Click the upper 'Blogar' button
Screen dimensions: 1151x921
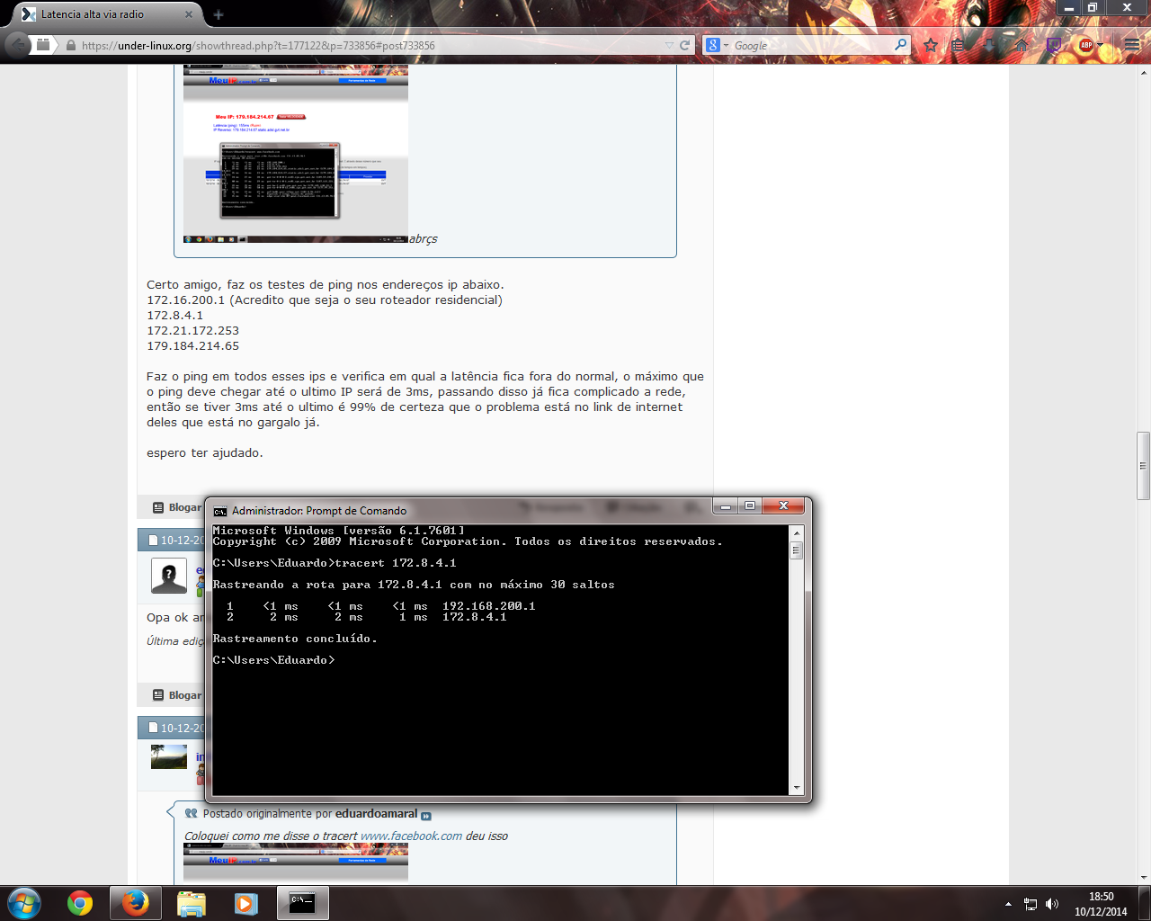click(177, 507)
